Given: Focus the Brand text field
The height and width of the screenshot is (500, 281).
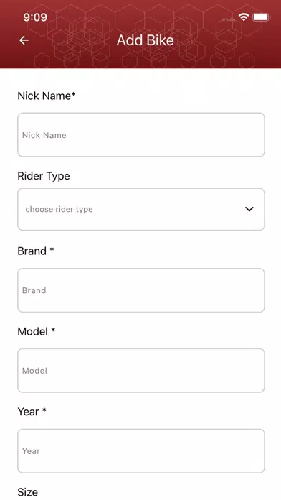Looking at the screenshot, I should pos(141,290).
